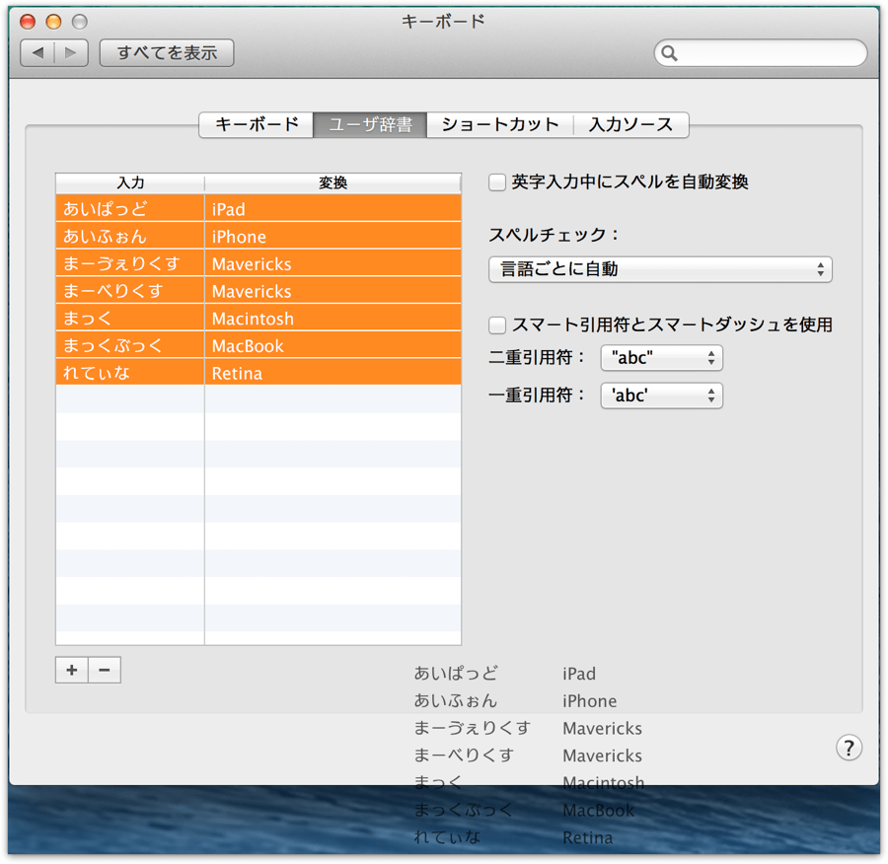Add a new entry with plus button
Image resolution: width=888 pixels, height=864 pixels.
tap(72, 670)
